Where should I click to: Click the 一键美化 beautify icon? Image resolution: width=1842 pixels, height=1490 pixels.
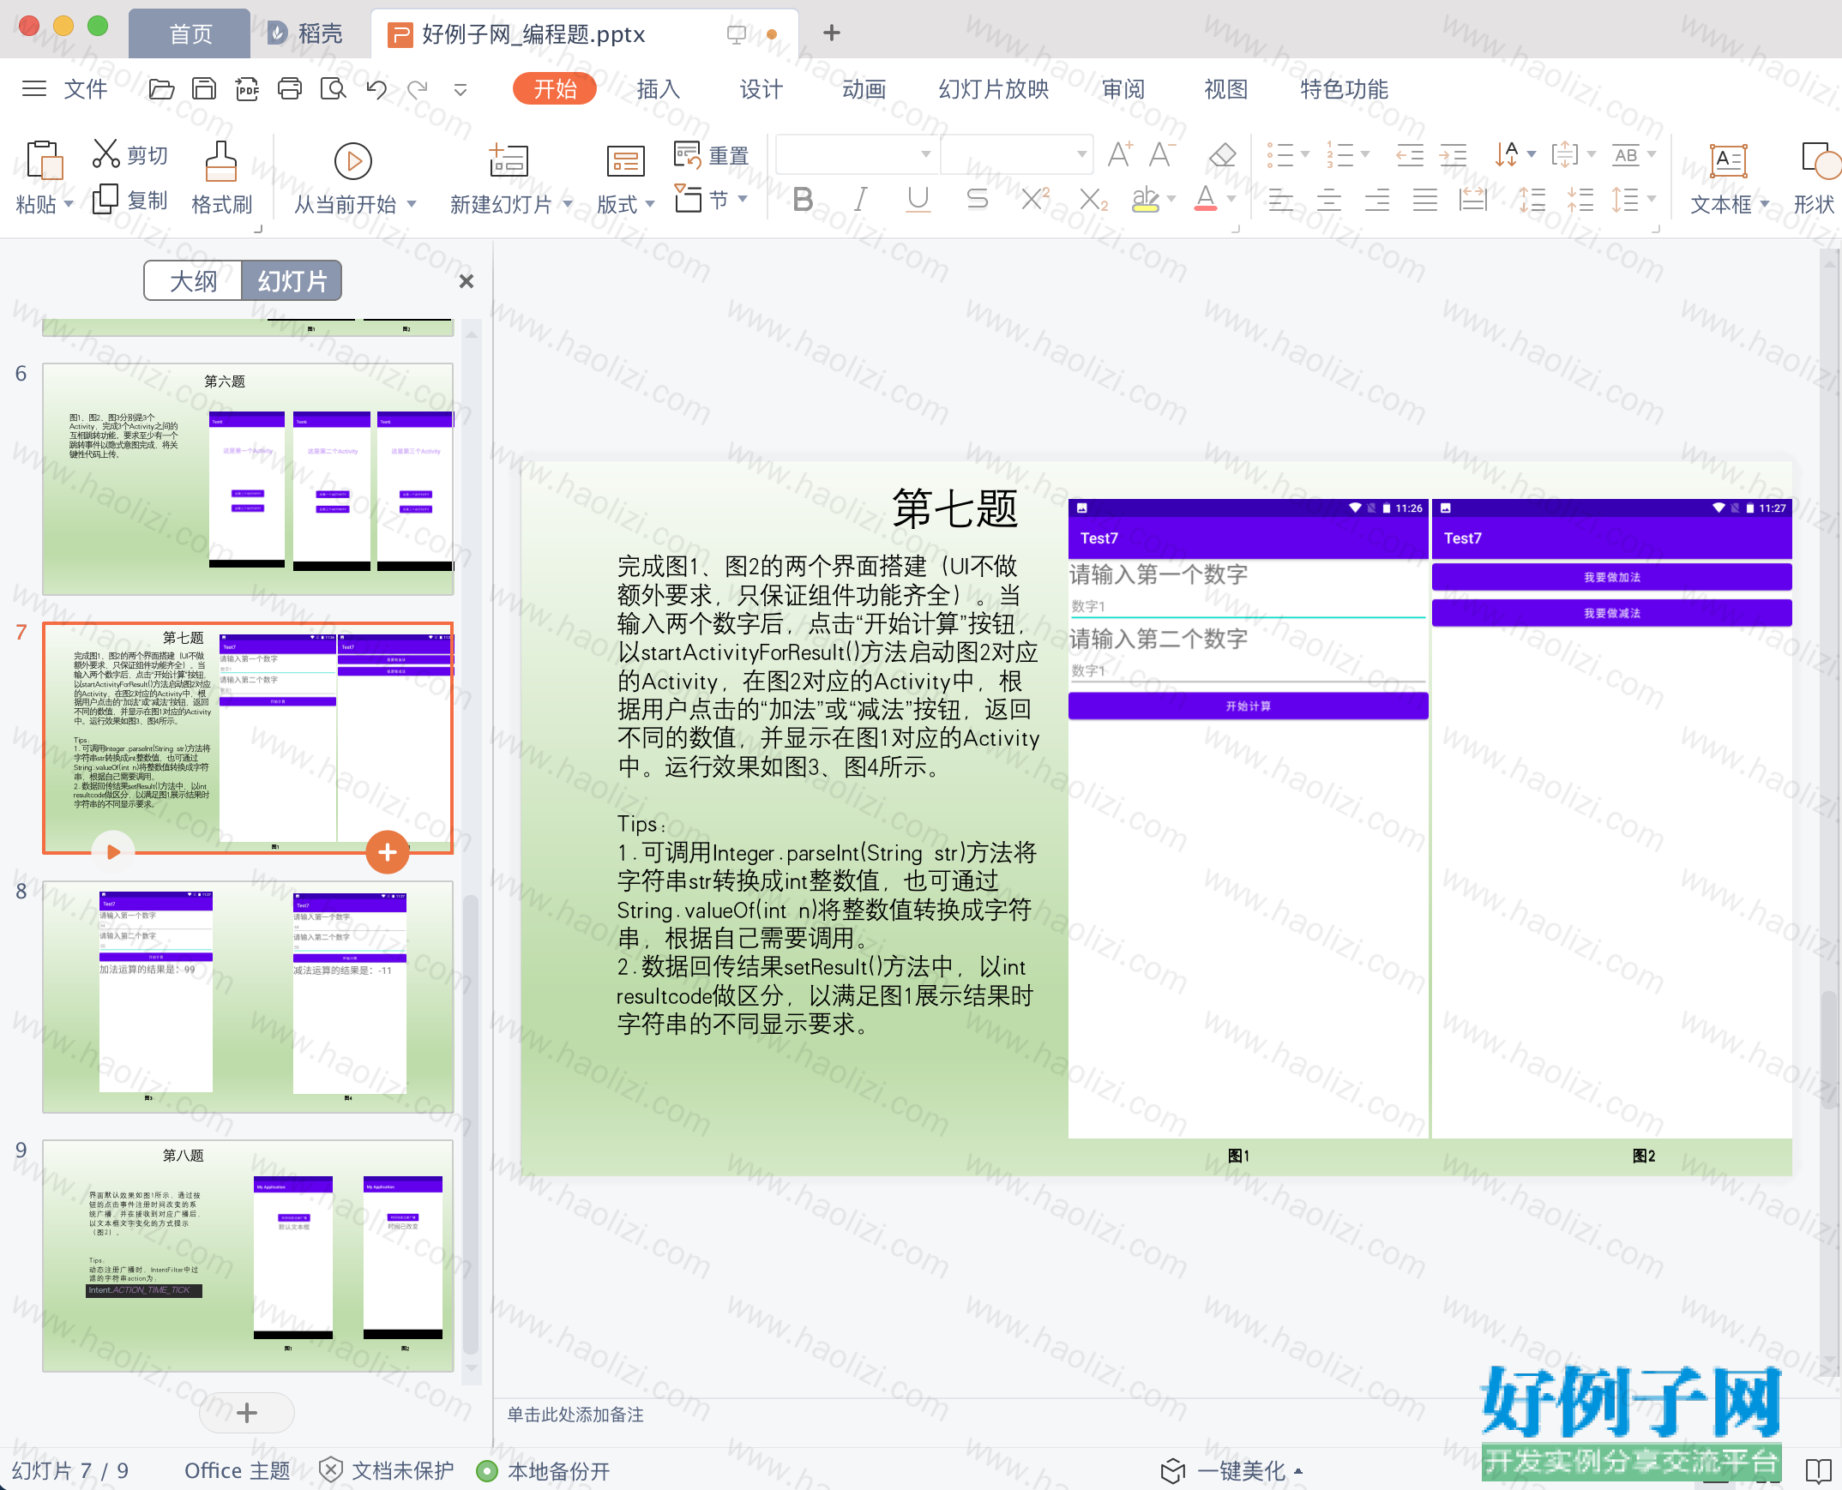pyautogui.click(x=1172, y=1470)
